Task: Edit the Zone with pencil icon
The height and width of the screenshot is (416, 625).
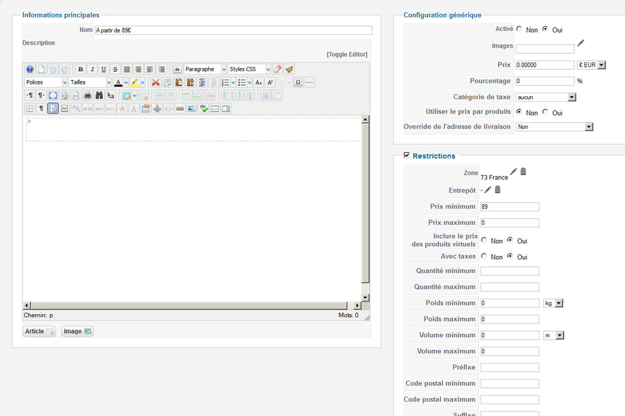Action: [x=513, y=171]
